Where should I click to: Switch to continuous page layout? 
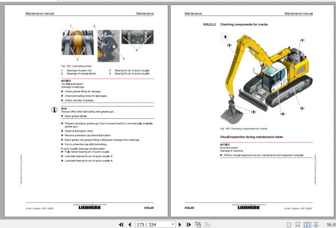click(298, 225)
